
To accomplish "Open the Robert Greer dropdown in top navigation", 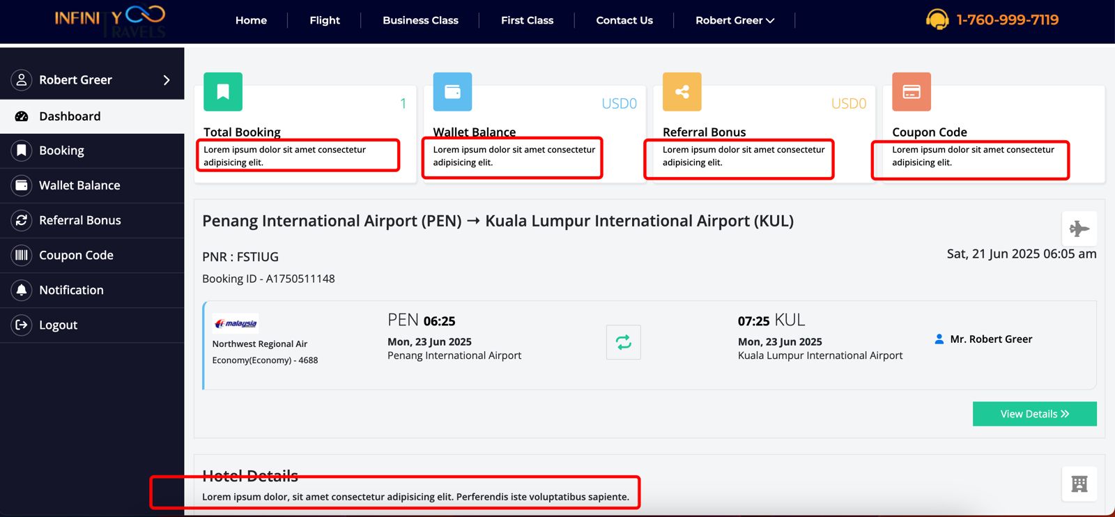I will 735,20.
